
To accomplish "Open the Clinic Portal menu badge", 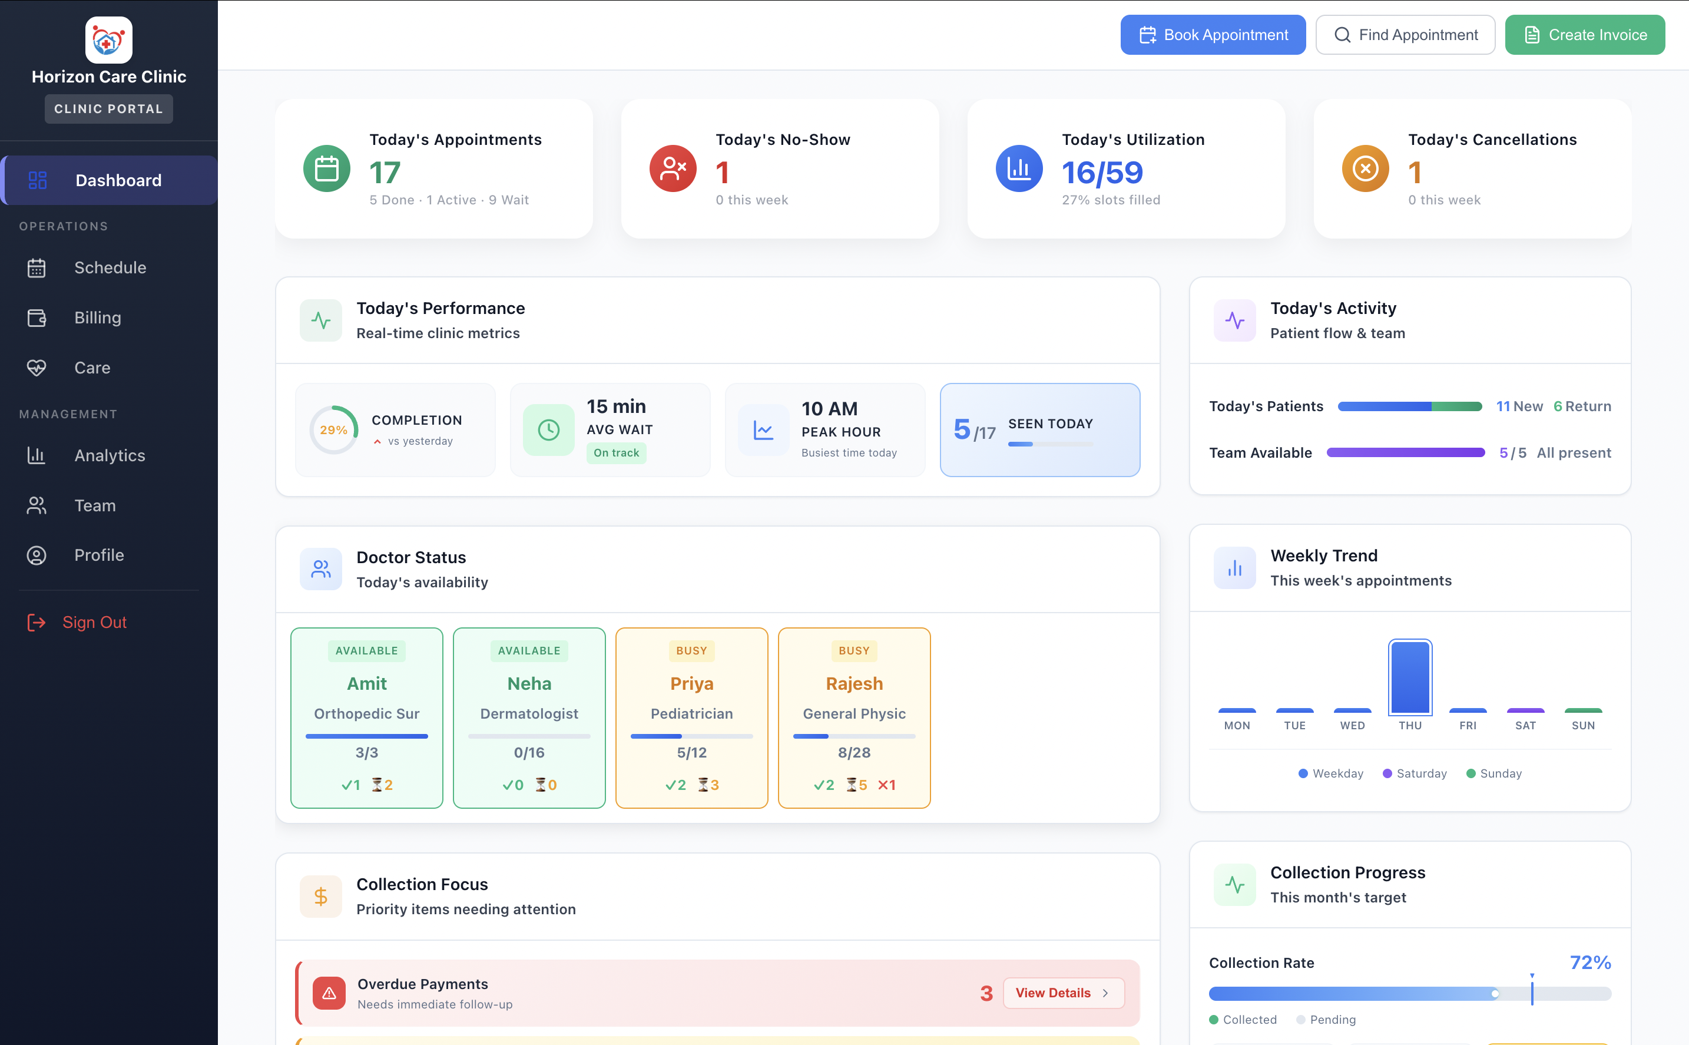I will coord(108,108).
